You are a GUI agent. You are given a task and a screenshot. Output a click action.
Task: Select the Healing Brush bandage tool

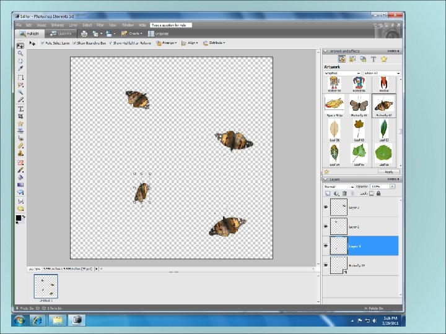pos(20,146)
